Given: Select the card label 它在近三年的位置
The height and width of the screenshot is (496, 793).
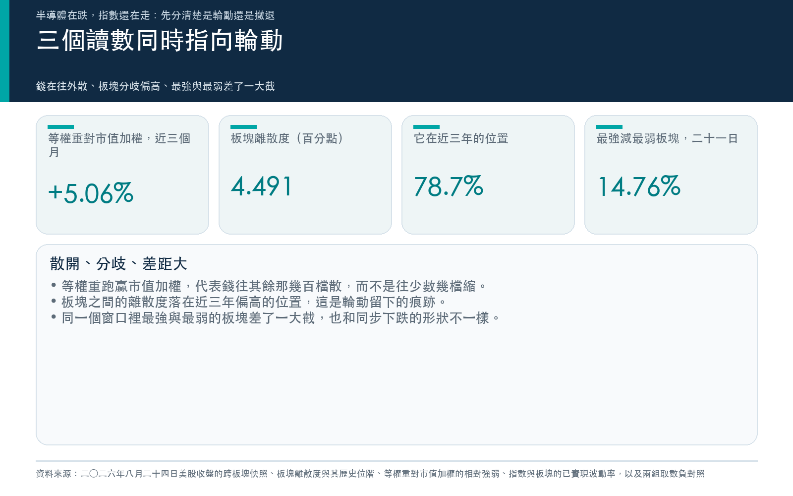Looking at the screenshot, I should tap(461, 138).
